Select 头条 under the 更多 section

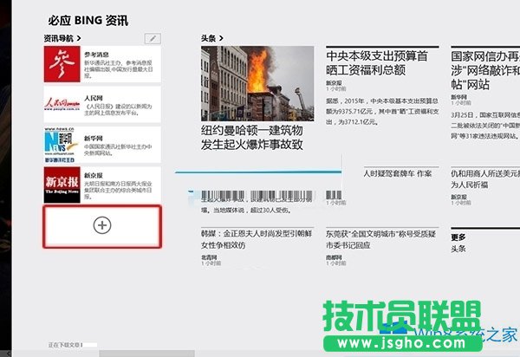coord(458,247)
